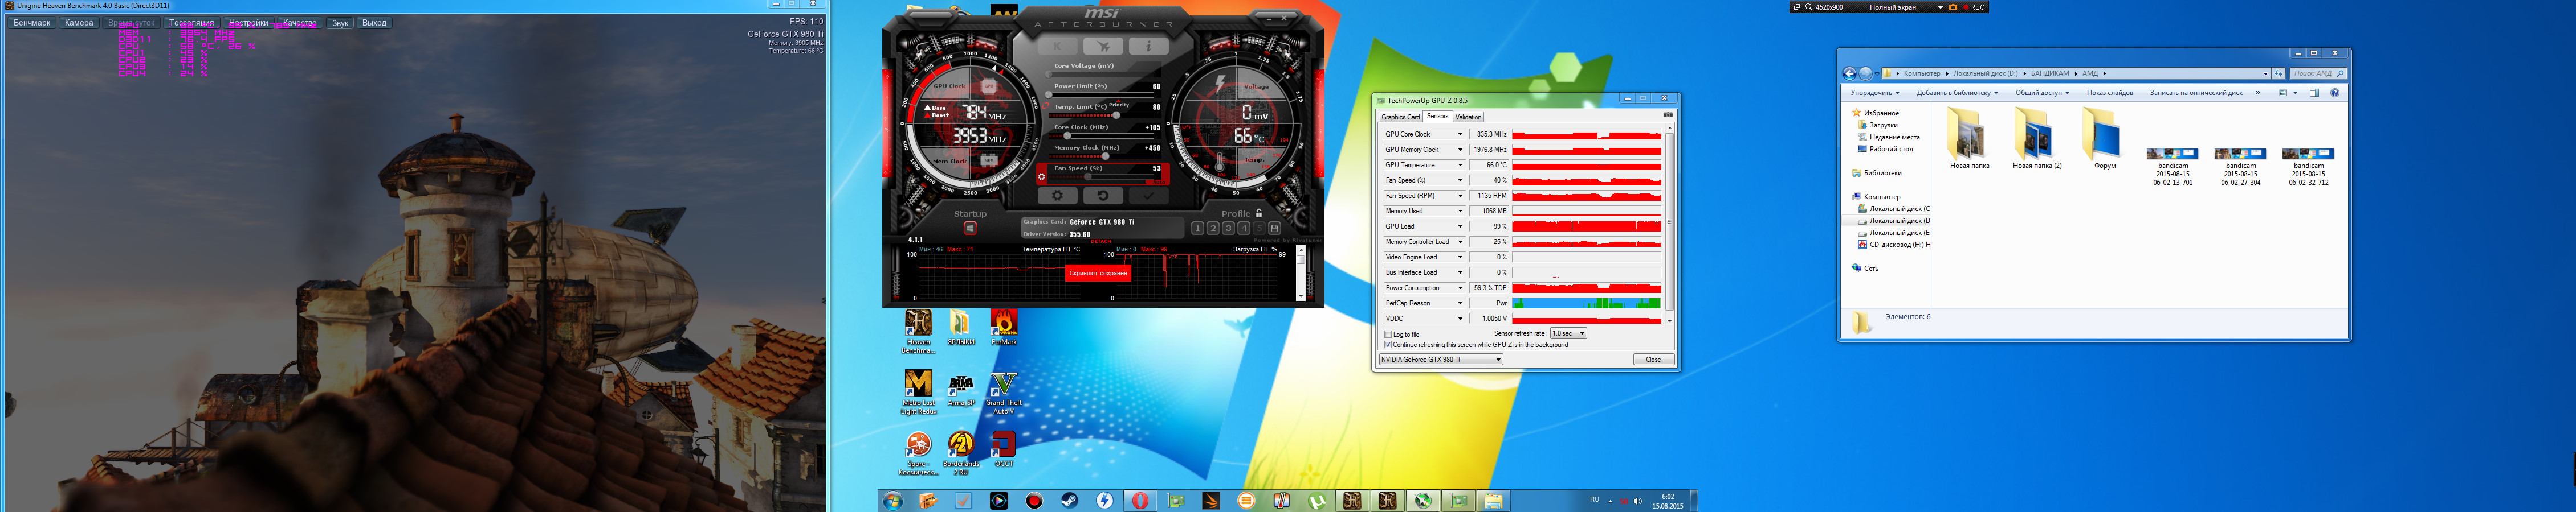The width and height of the screenshot is (2576, 512).
Task: Select Afterburner profile slot 1
Action: [x=1197, y=229]
